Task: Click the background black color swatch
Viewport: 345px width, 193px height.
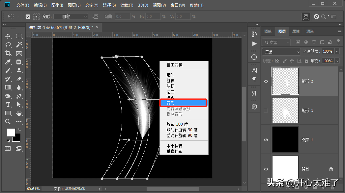Action: (17, 139)
